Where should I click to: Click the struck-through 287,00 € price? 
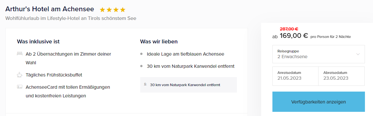click(289, 29)
